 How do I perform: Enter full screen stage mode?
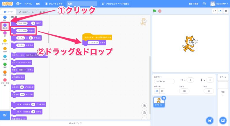[x=226, y=11]
